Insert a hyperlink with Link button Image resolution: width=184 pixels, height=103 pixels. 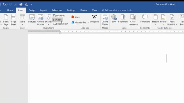tap(114, 19)
